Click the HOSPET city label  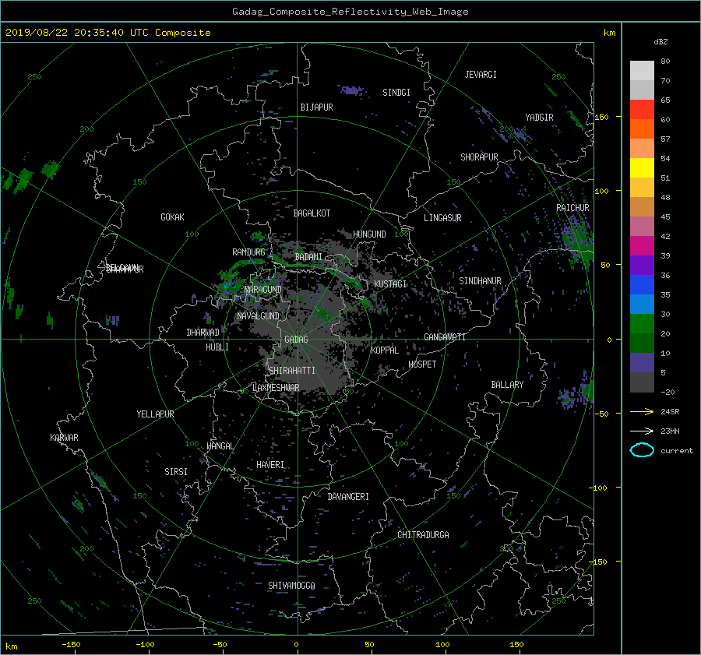click(422, 364)
